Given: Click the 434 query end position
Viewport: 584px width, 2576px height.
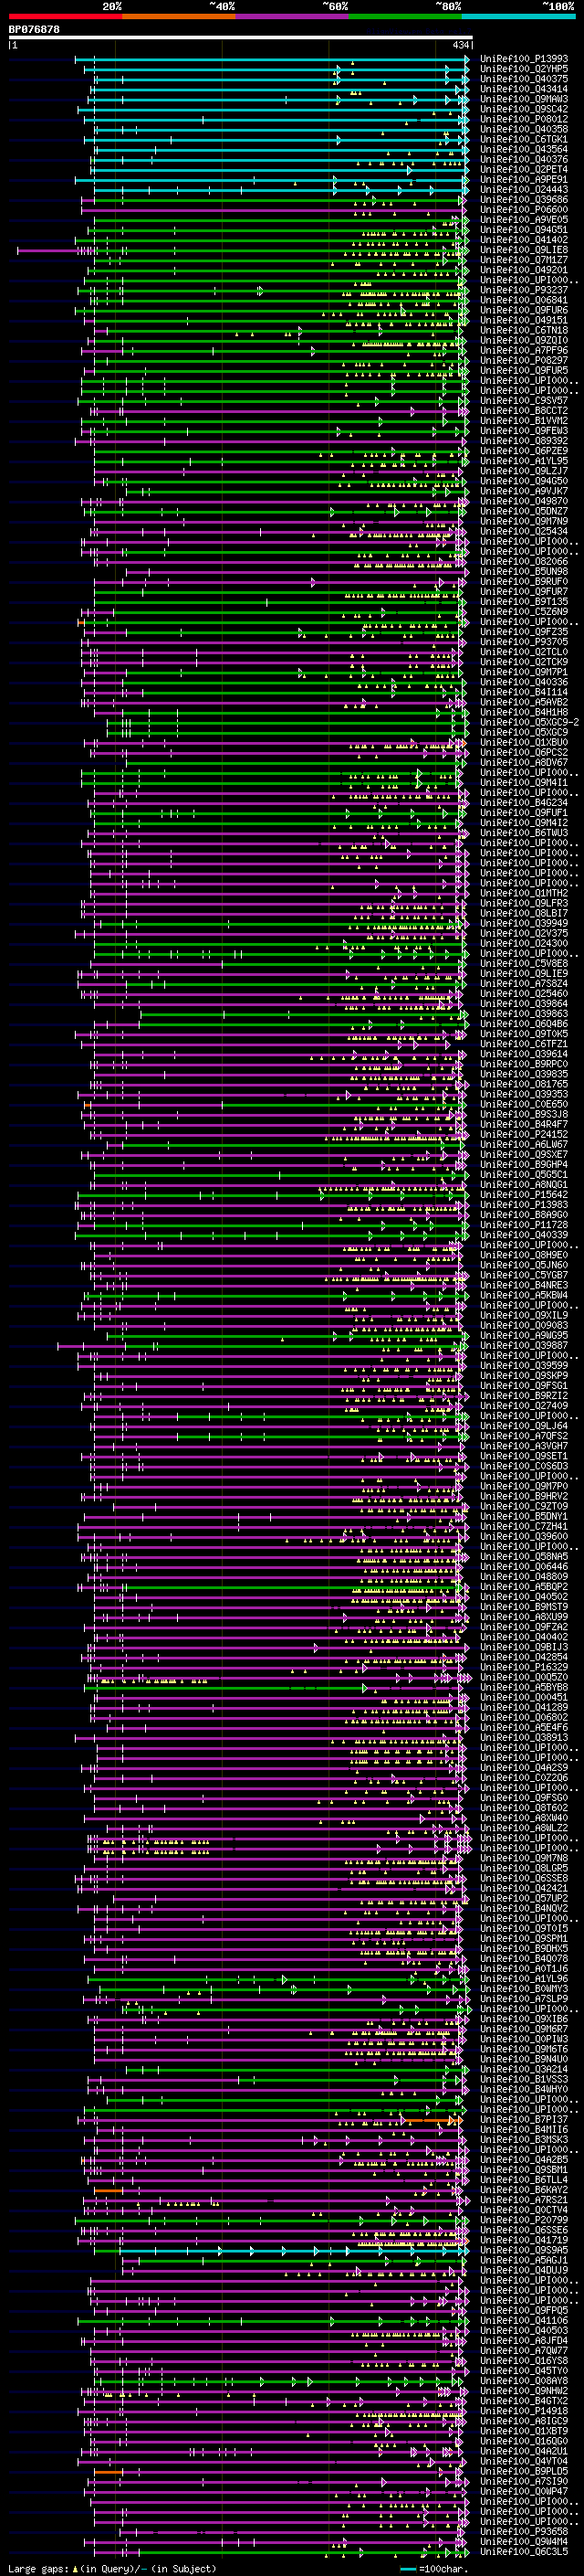Looking at the screenshot, I should 460,45.
